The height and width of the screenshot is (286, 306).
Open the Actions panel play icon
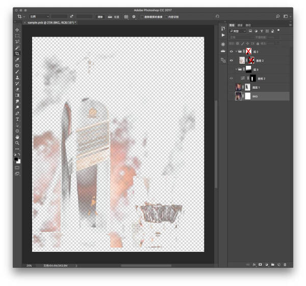click(223, 35)
